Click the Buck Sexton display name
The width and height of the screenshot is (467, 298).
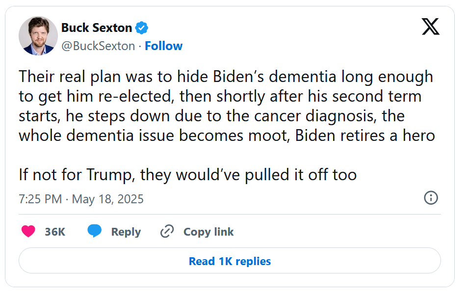97,28
